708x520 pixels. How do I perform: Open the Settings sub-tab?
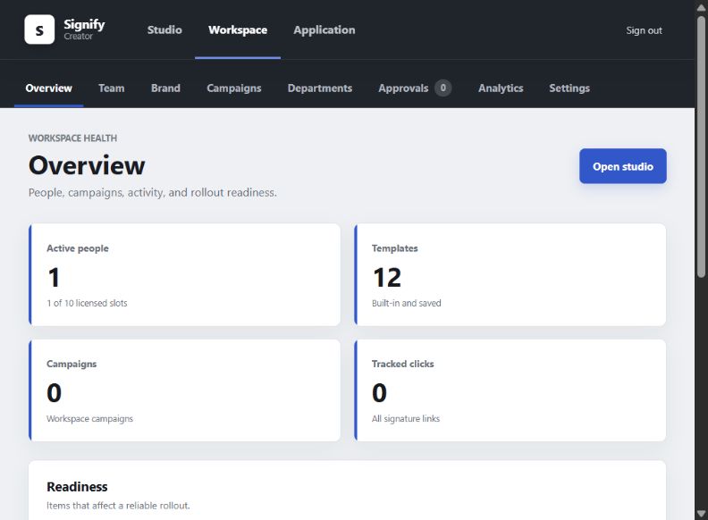point(569,88)
